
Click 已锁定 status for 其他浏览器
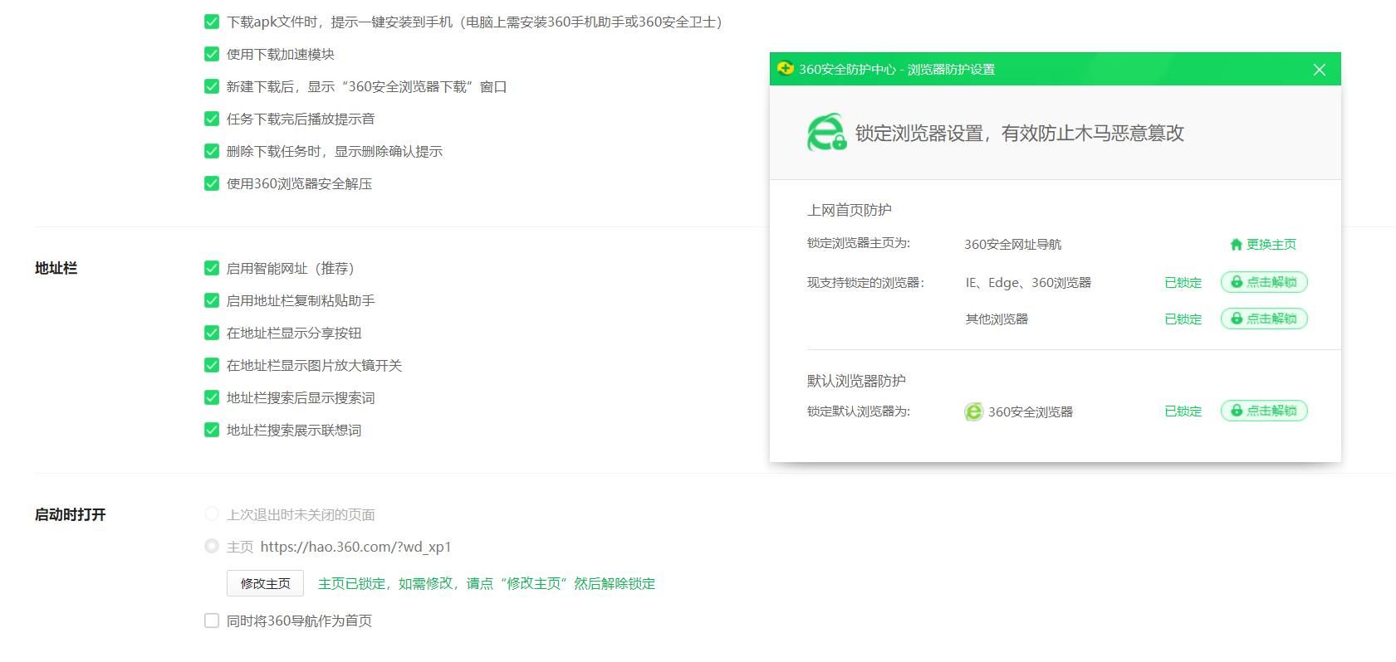(1183, 319)
